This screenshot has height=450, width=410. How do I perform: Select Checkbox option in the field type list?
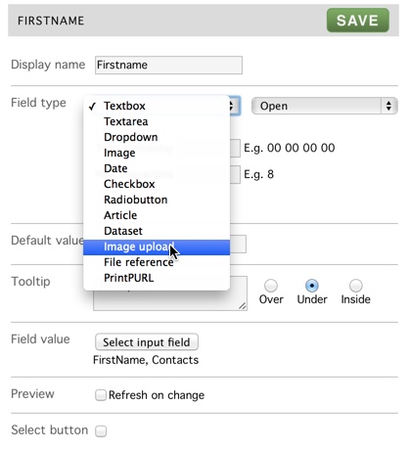coord(157,184)
